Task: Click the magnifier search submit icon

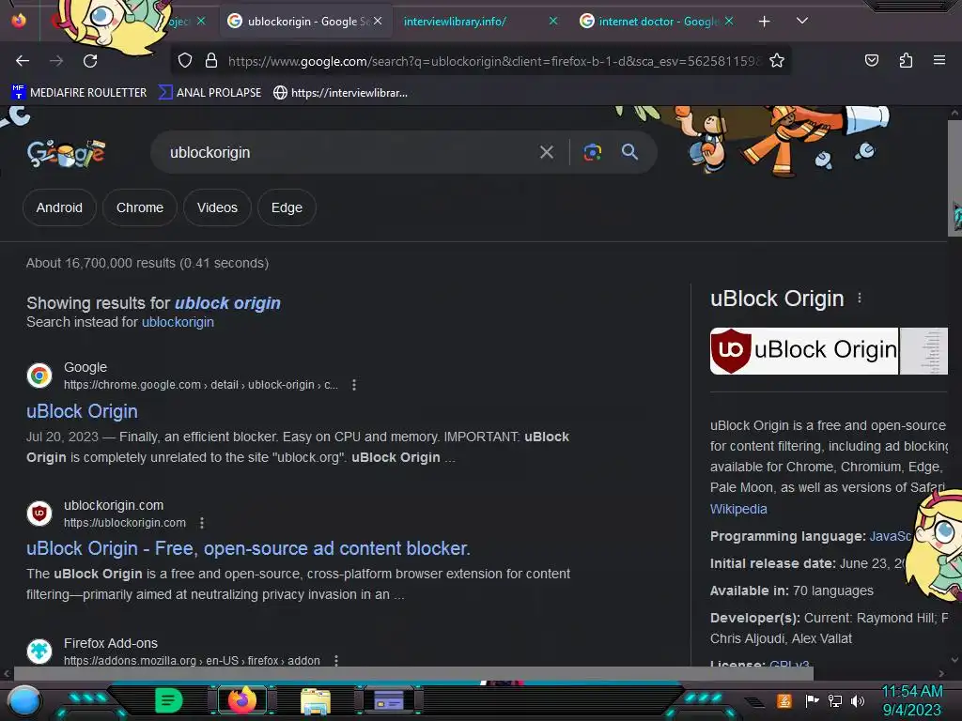Action: pyautogui.click(x=629, y=152)
